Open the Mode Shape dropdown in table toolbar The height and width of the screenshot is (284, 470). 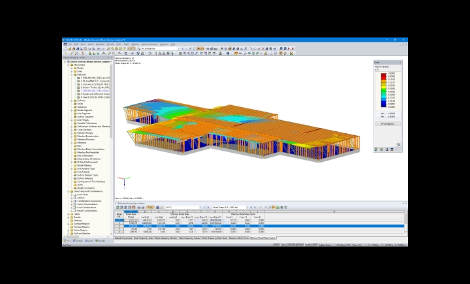coord(247,207)
